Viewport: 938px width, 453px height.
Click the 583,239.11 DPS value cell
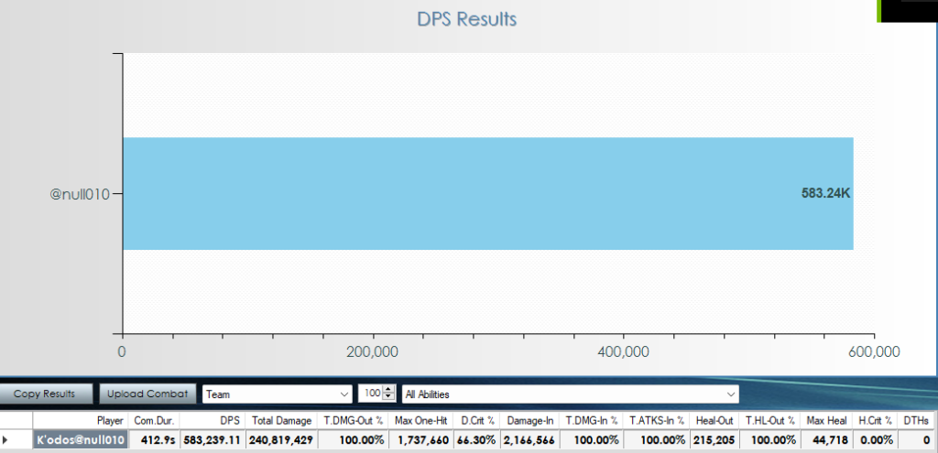(x=213, y=439)
